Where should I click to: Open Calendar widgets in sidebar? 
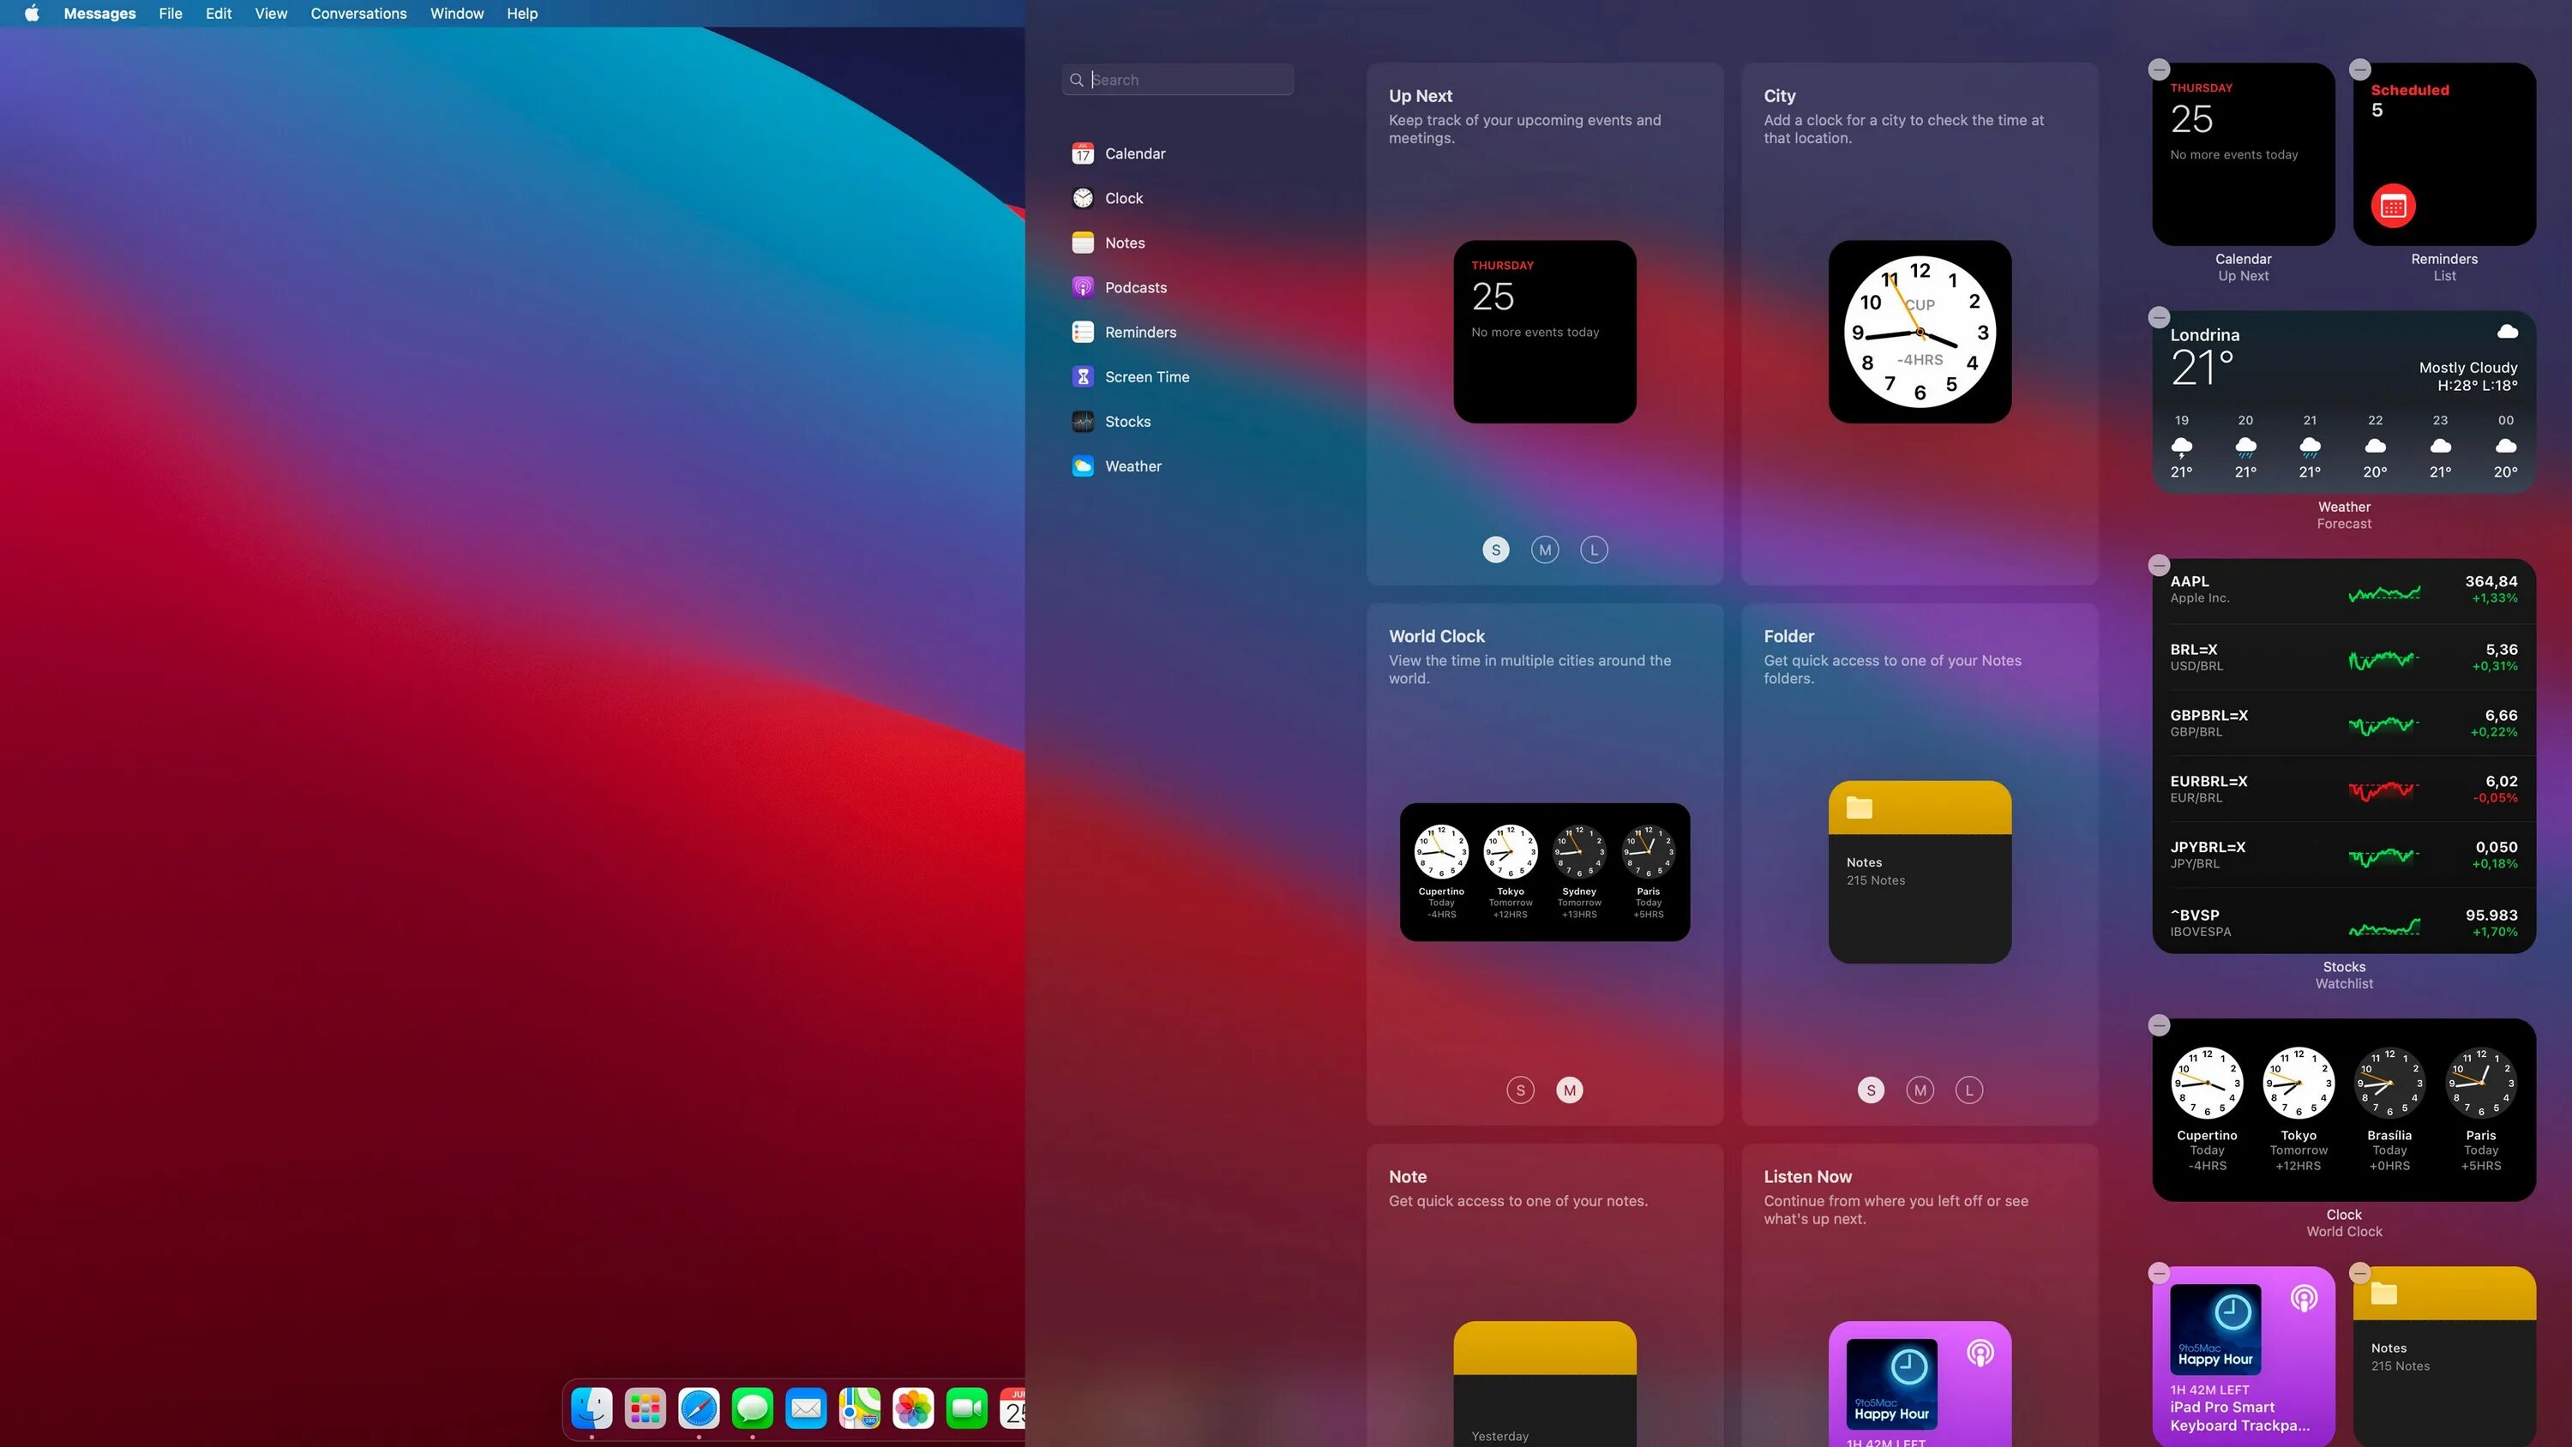click(1134, 153)
